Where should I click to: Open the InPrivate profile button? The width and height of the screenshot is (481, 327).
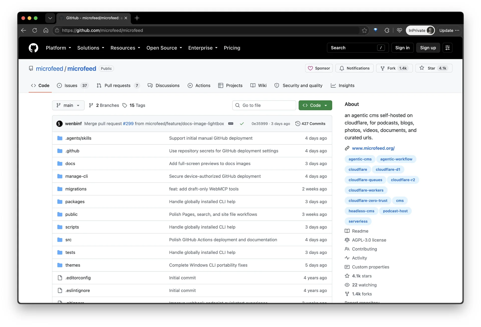[420, 30]
